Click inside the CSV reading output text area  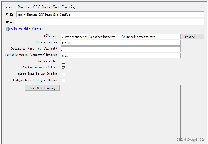(121, 113)
